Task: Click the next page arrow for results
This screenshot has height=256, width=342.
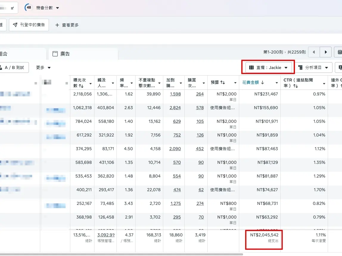Action: [325, 52]
